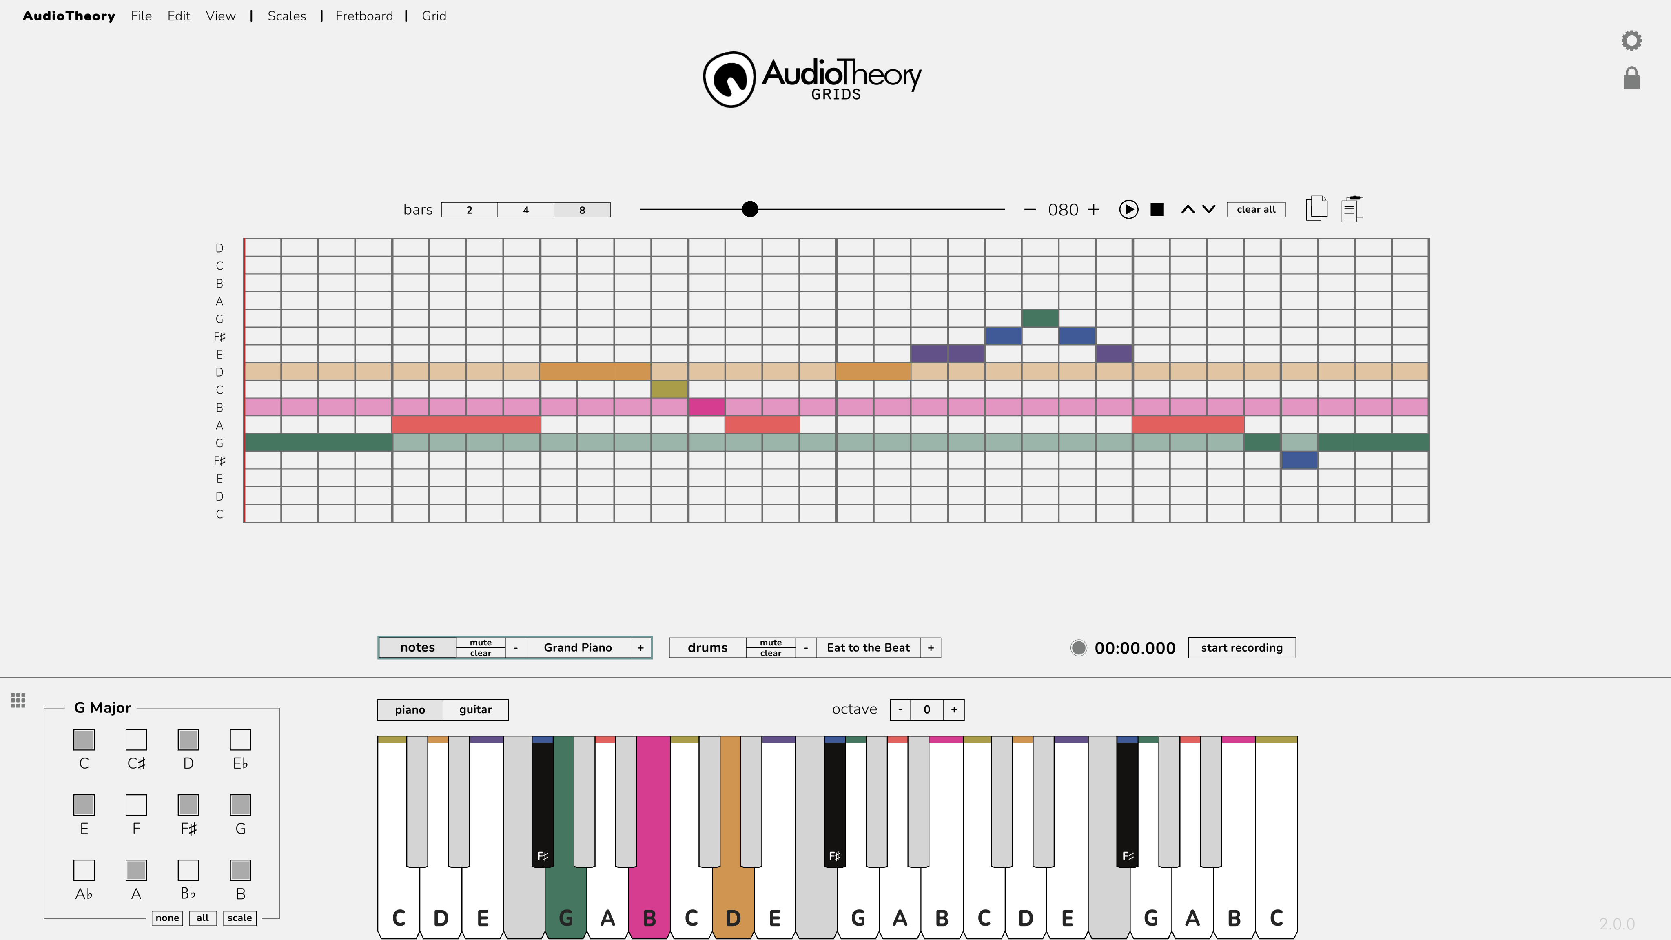
Task: Toggle the E♭ note checkbox
Action: coord(240,740)
